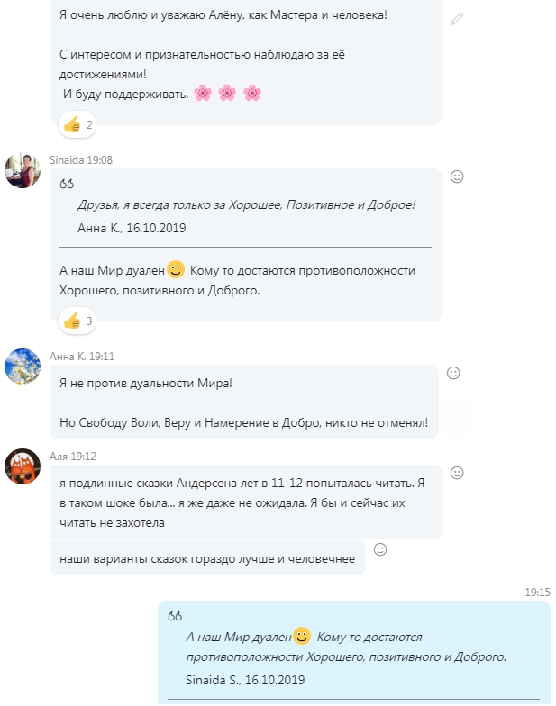Click the yellow smiley emoji in Sinaida's message
This screenshot has width=556, height=706.
pos(176,269)
